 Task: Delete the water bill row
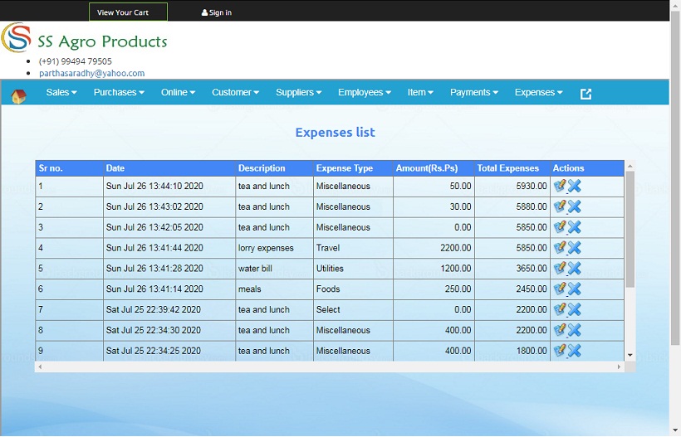[574, 269]
